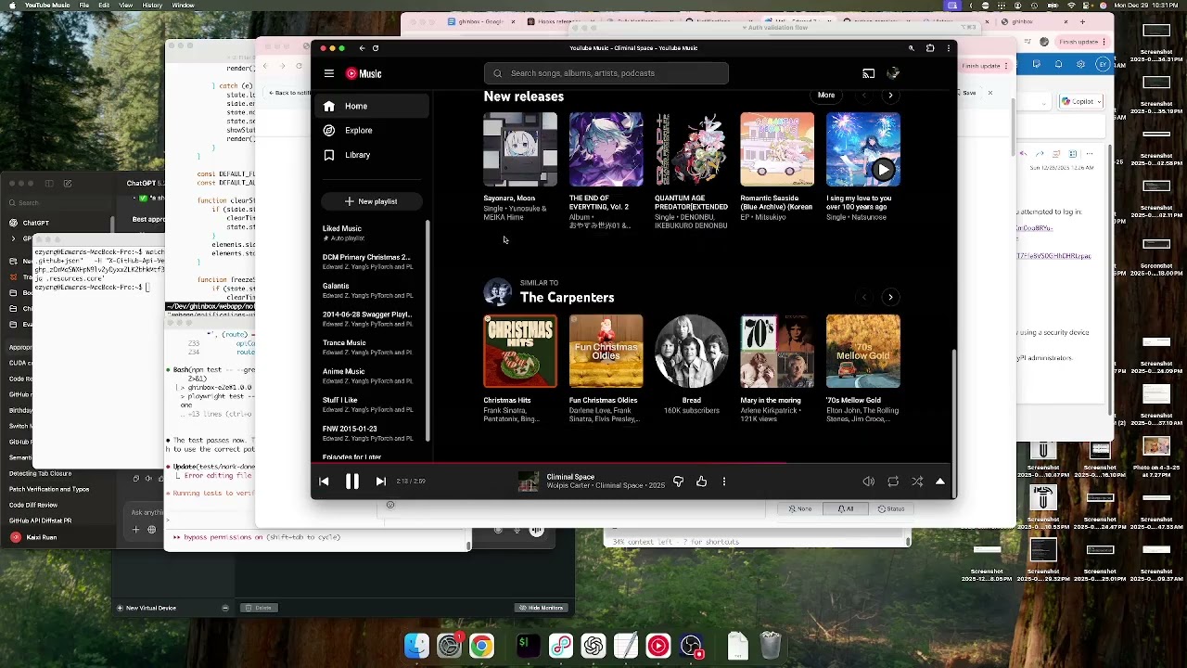Open the three-dot app menu in title bar
1187x668 pixels.
click(x=948, y=48)
